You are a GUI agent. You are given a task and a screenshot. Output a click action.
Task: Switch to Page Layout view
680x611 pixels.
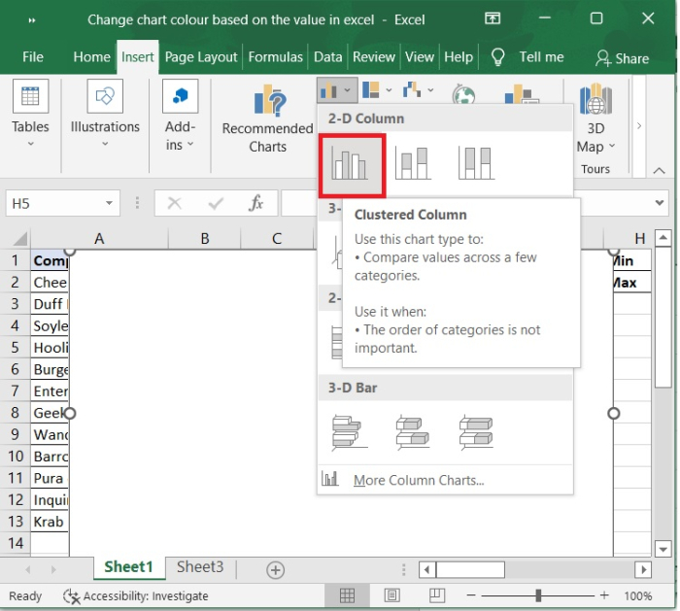(391, 595)
